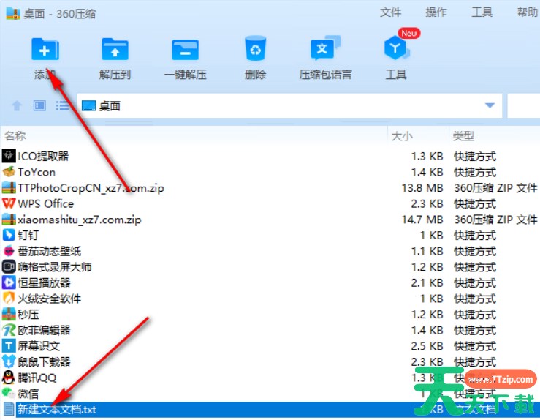Open the 工具 toolbar icon with New badge

coord(398,48)
